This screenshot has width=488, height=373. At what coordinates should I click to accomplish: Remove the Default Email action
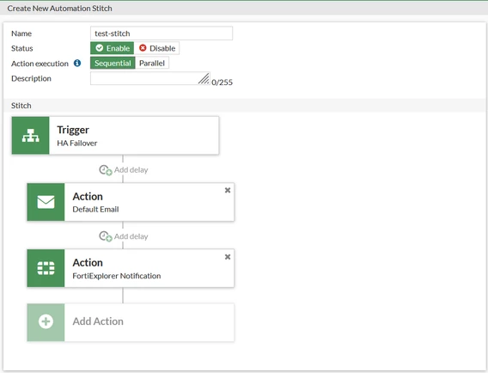pos(228,190)
